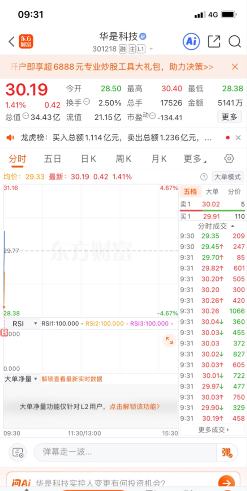The image size is (247, 491).
Task: Collapse the 分时成交 header
Action: [216, 226]
